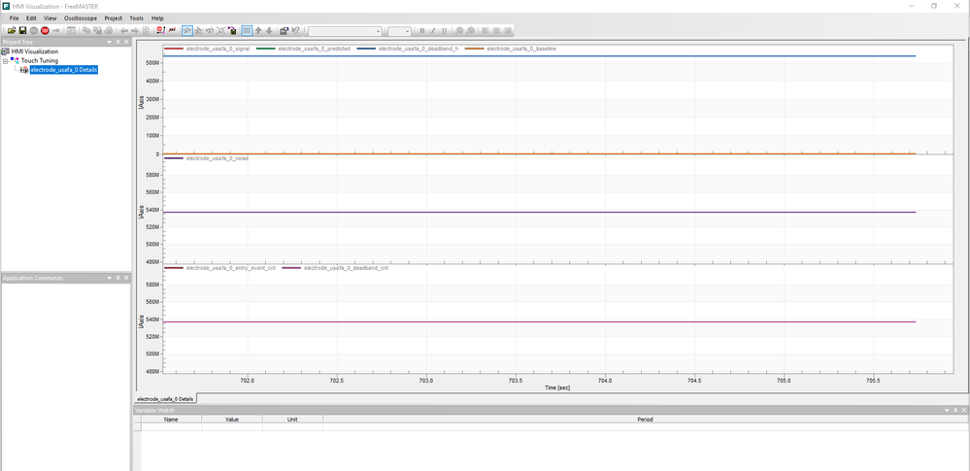Click the Forward navigation arrow in the toolbar

point(134,30)
